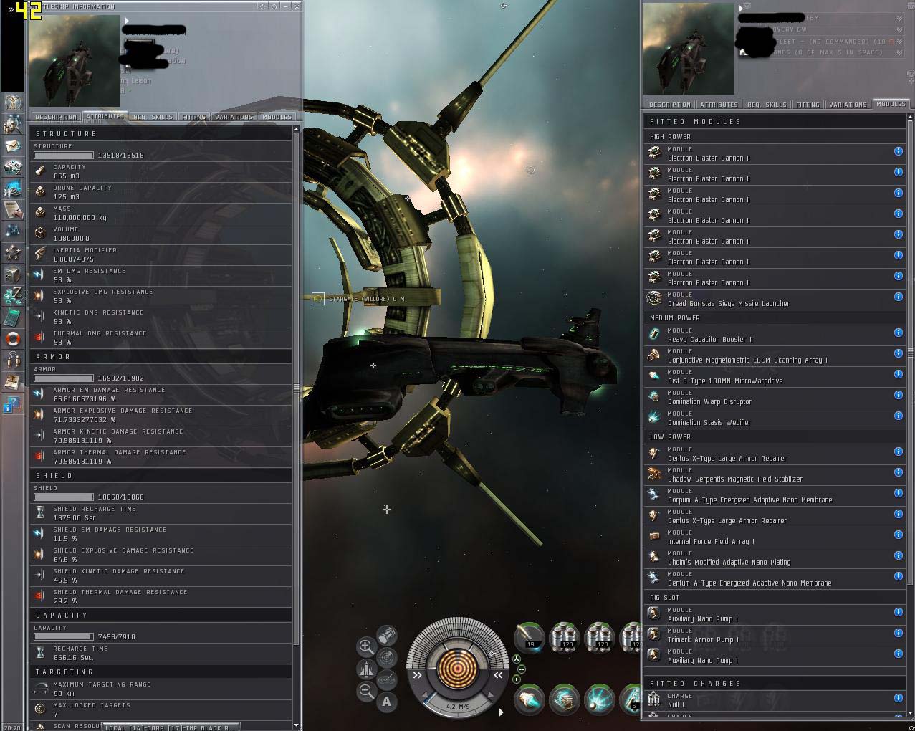Viewport: 915px width, 731px height.
Task: Set ship to full speed arrow
Action: (x=489, y=697)
